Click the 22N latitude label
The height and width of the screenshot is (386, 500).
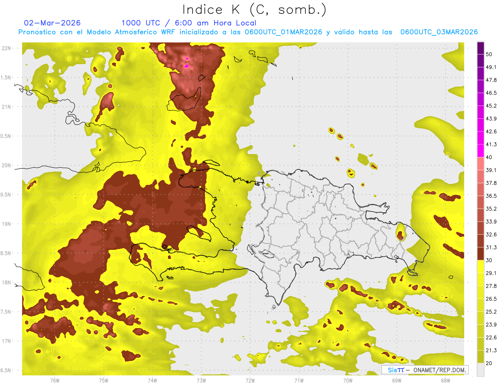7,48
